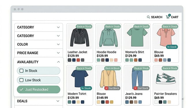Click the Hoodie Hoodie title

coord(107,52)
